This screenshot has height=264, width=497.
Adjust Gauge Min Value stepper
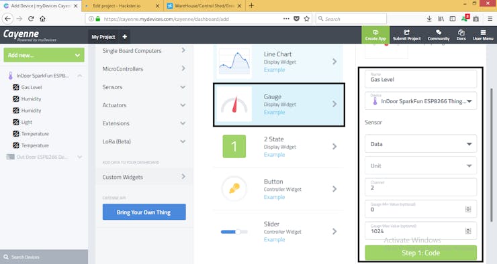(x=468, y=209)
